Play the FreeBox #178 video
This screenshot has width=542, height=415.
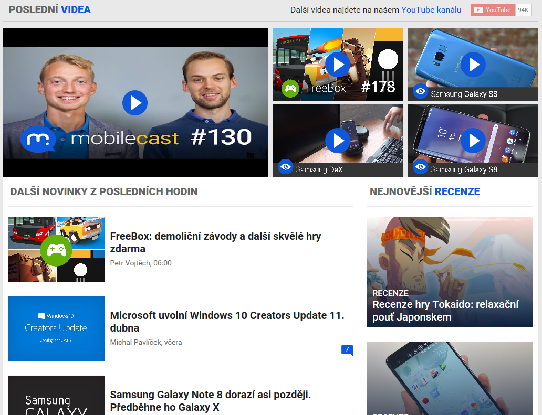(338, 65)
